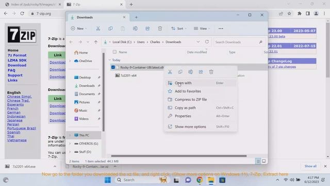This screenshot has height=186, width=330.
Task: Click the Rename icon in context menu
Action: pos(190,72)
